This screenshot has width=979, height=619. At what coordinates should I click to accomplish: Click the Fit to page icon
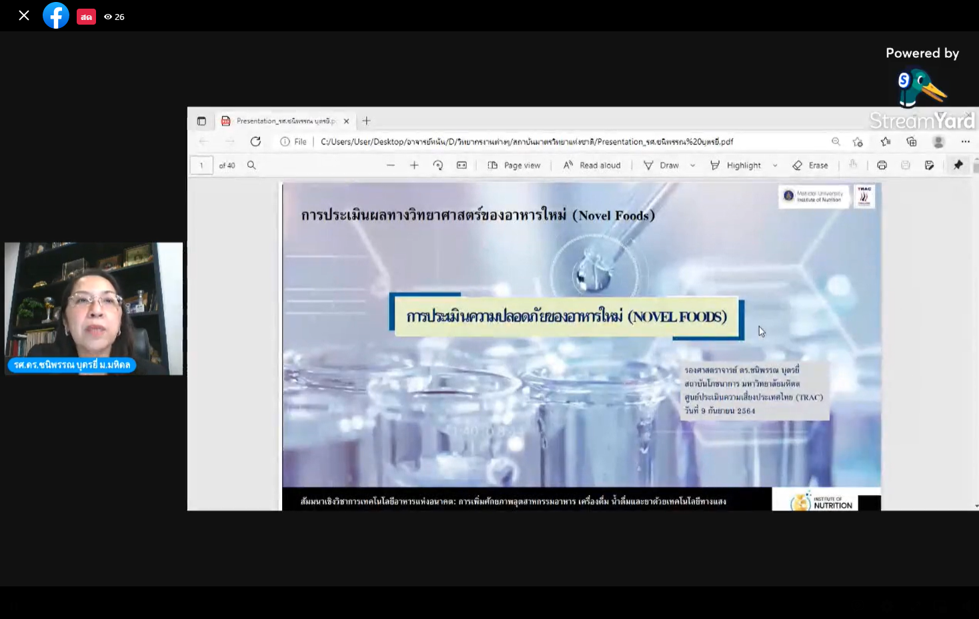(461, 165)
